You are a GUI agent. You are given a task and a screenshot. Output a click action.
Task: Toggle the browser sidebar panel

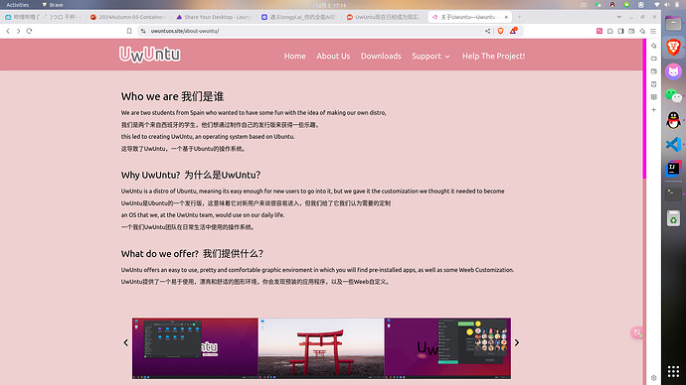coord(620,31)
